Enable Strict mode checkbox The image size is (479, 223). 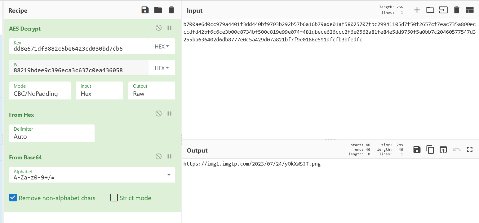tap(114, 198)
